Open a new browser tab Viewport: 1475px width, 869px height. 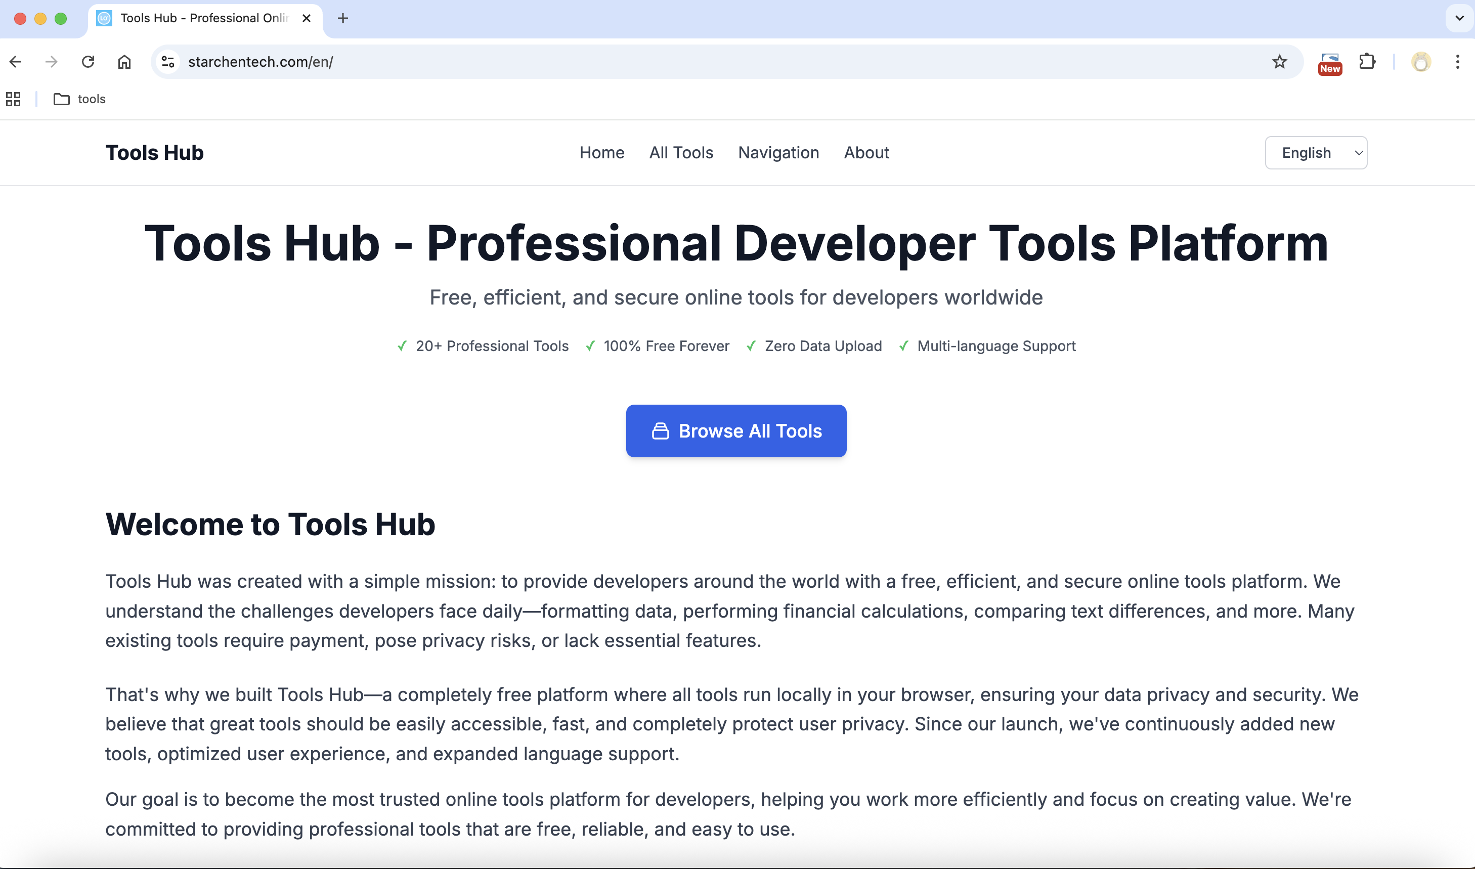pos(343,18)
